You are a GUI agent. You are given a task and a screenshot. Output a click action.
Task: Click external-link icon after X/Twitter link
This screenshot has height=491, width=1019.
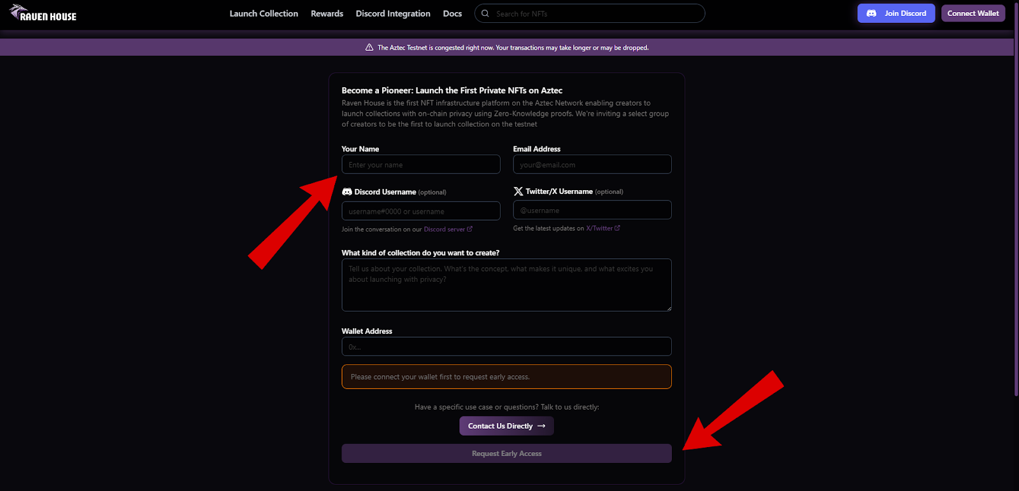click(x=617, y=228)
